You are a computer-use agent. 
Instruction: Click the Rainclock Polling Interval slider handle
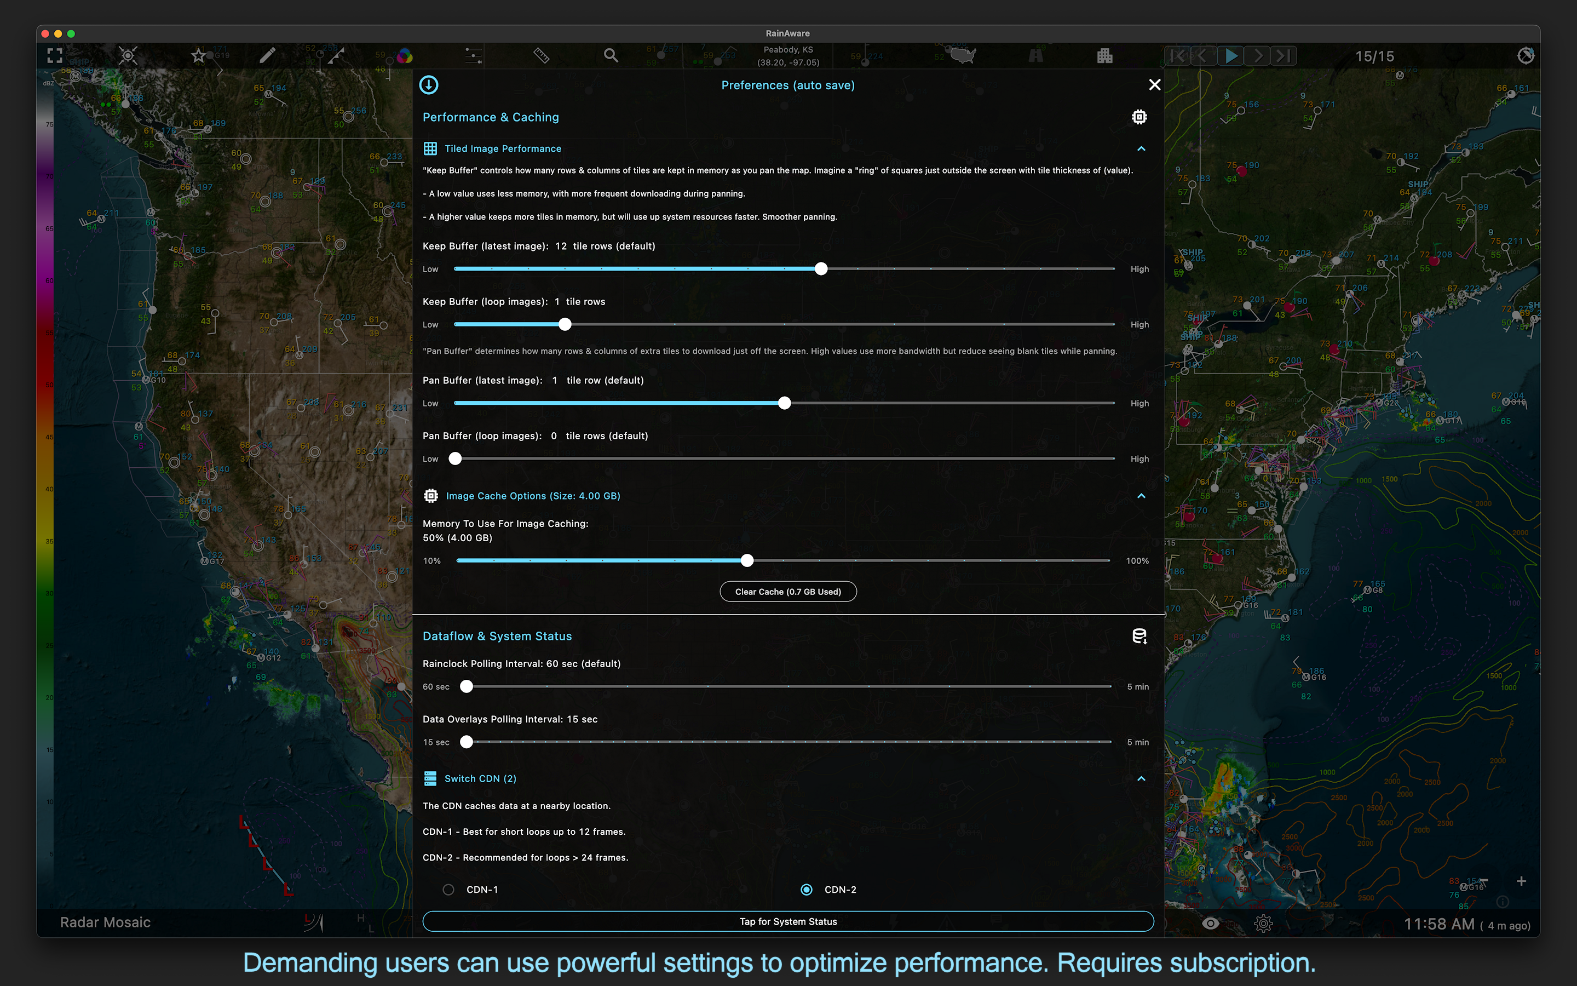[467, 686]
